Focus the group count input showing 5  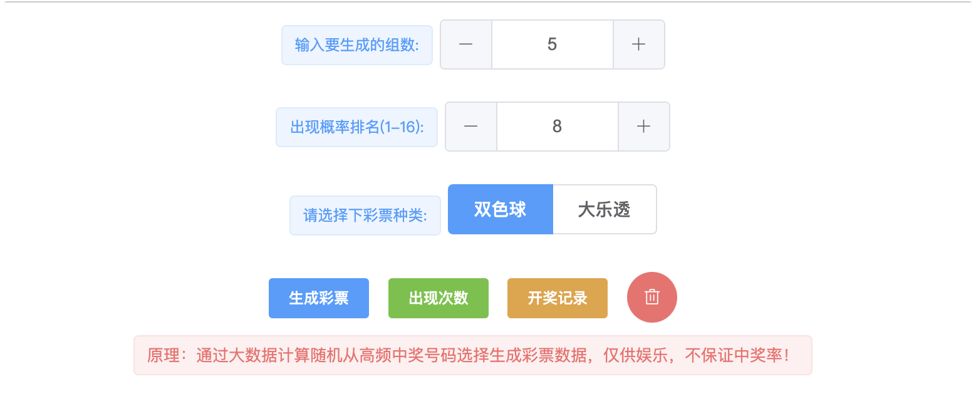coord(552,44)
